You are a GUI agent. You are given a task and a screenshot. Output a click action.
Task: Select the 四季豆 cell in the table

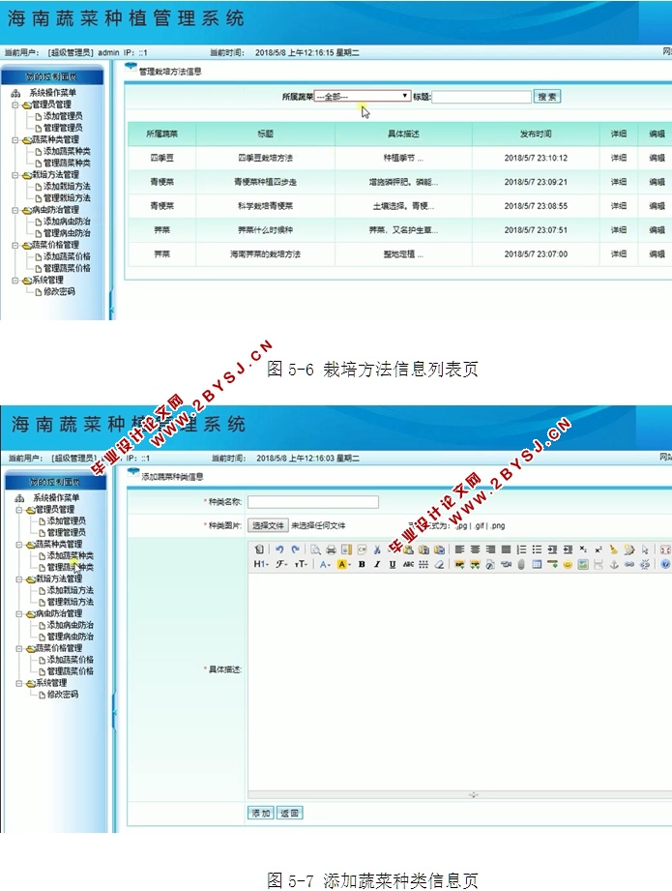click(161, 158)
